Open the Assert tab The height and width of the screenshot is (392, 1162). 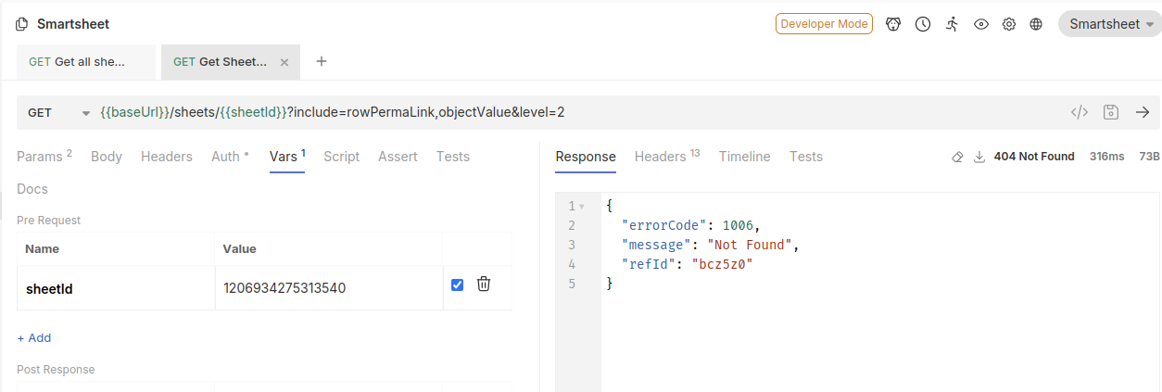point(398,157)
